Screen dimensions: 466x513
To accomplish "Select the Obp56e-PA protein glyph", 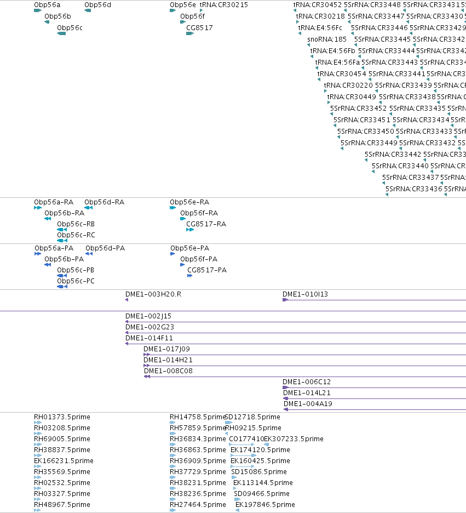I will click(x=172, y=254).
